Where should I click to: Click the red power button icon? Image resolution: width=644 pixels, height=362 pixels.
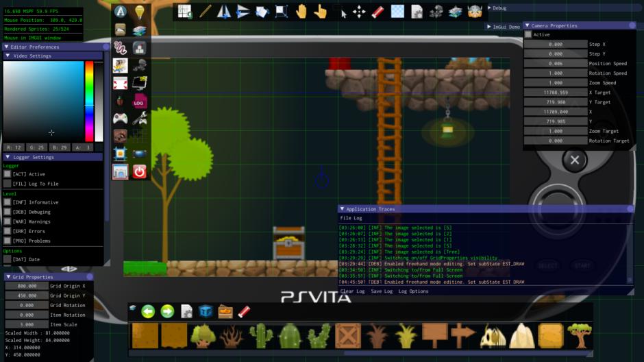pyautogui.click(x=139, y=171)
